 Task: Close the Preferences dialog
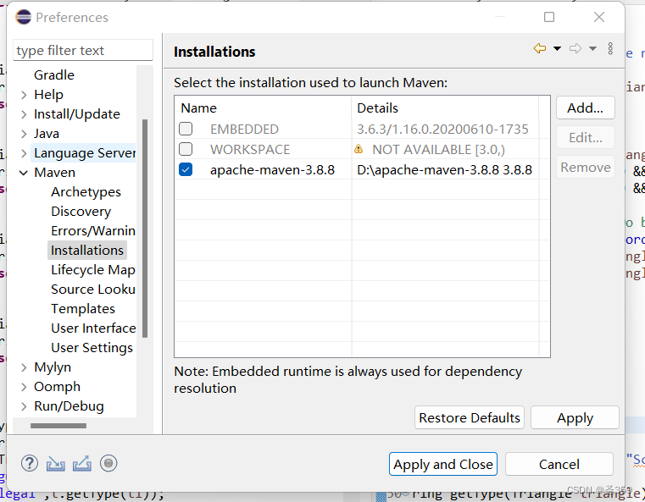coord(599,17)
